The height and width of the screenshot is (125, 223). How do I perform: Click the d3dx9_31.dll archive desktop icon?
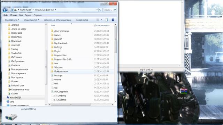click(183, 91)
